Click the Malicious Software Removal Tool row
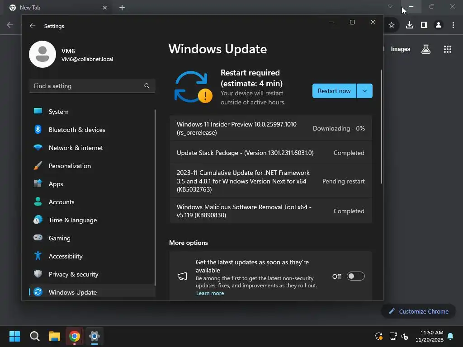Image resolution: width=463 pixels, height=347 pixels. coord(270,211)
